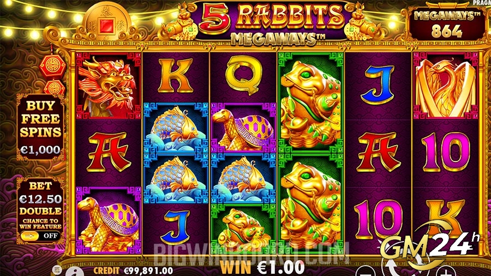
Task: Click the yellow Q symbol on reel three
Action: 243,76
